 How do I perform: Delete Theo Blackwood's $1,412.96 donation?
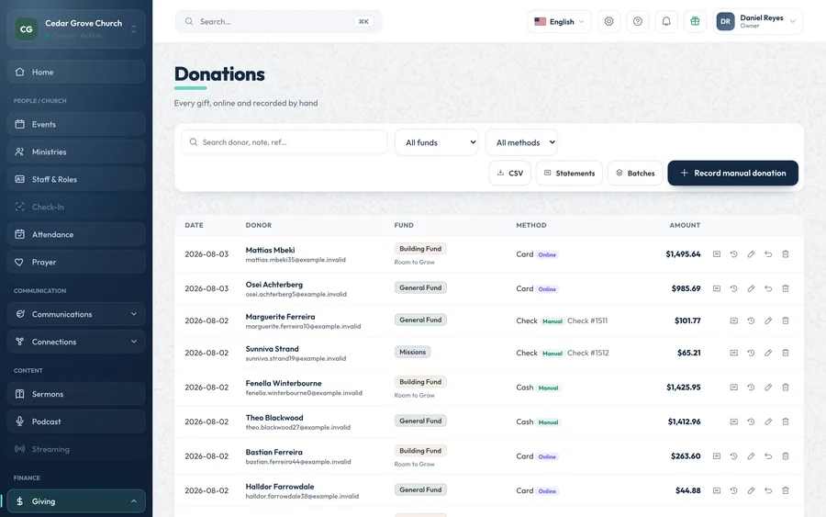786,421
